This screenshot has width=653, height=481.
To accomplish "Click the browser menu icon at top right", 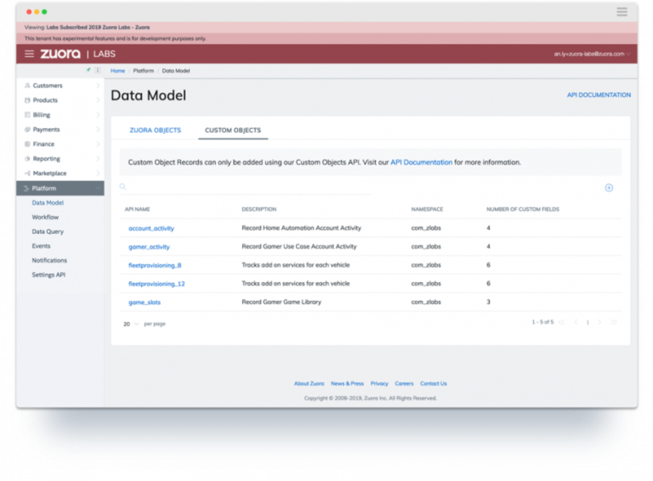I will (x=621, y=12).
